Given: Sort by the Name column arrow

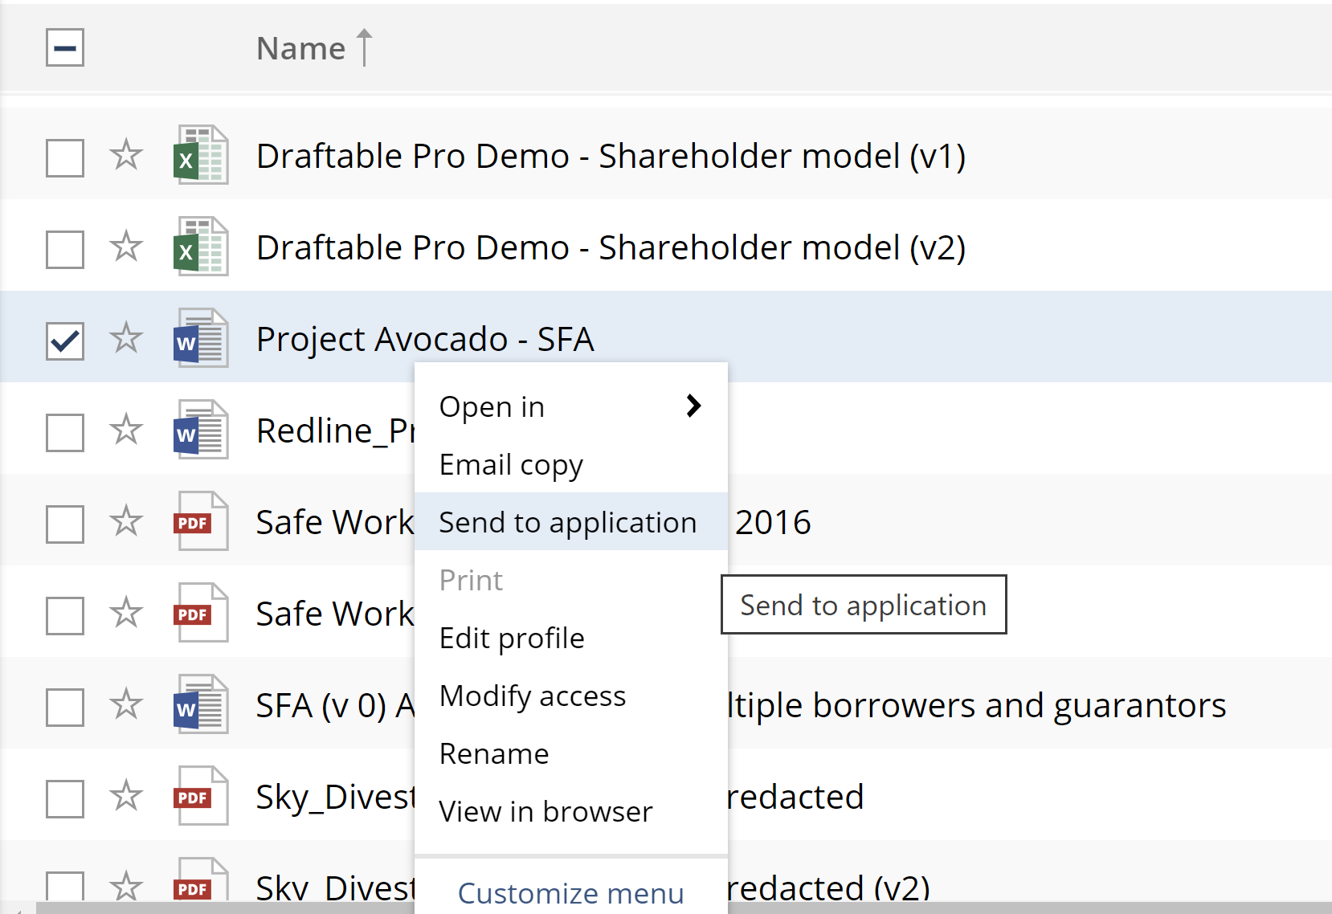Looking at the screenshot, I should tap(365, 47).
